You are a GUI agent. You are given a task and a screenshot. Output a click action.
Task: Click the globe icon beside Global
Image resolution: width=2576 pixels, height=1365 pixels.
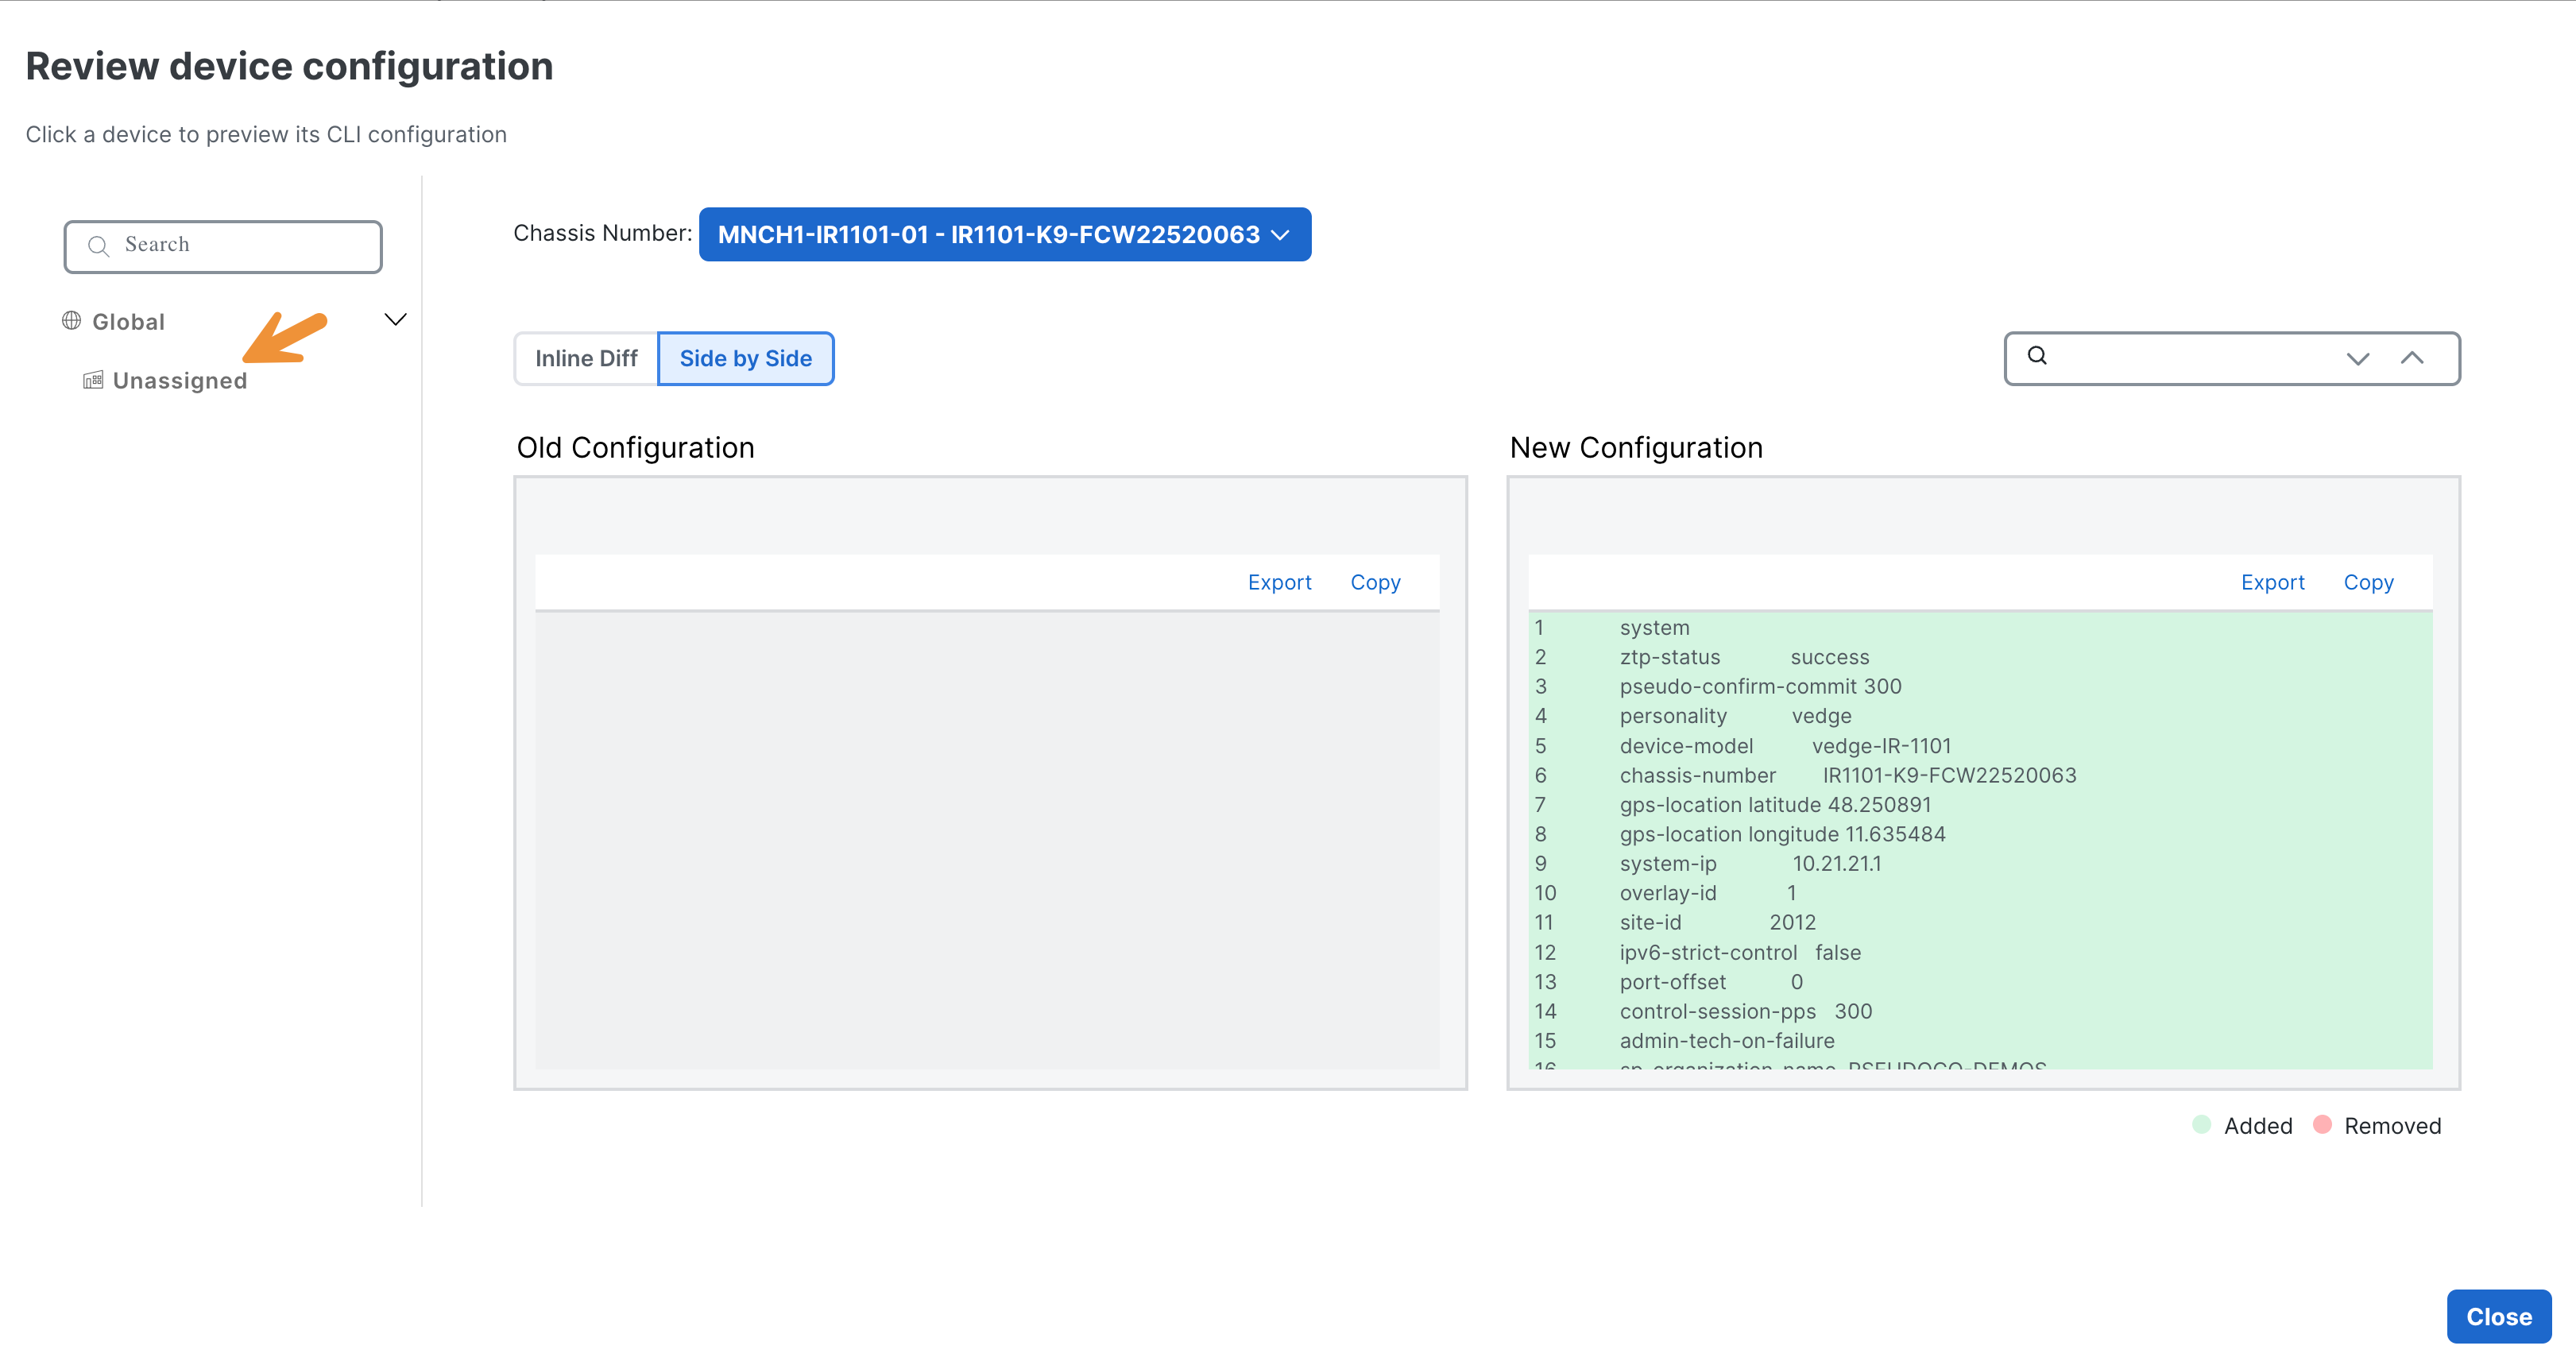tap(72, 320)
